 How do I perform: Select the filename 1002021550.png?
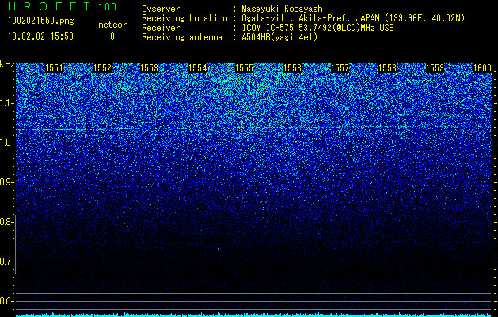pos(40,21)
